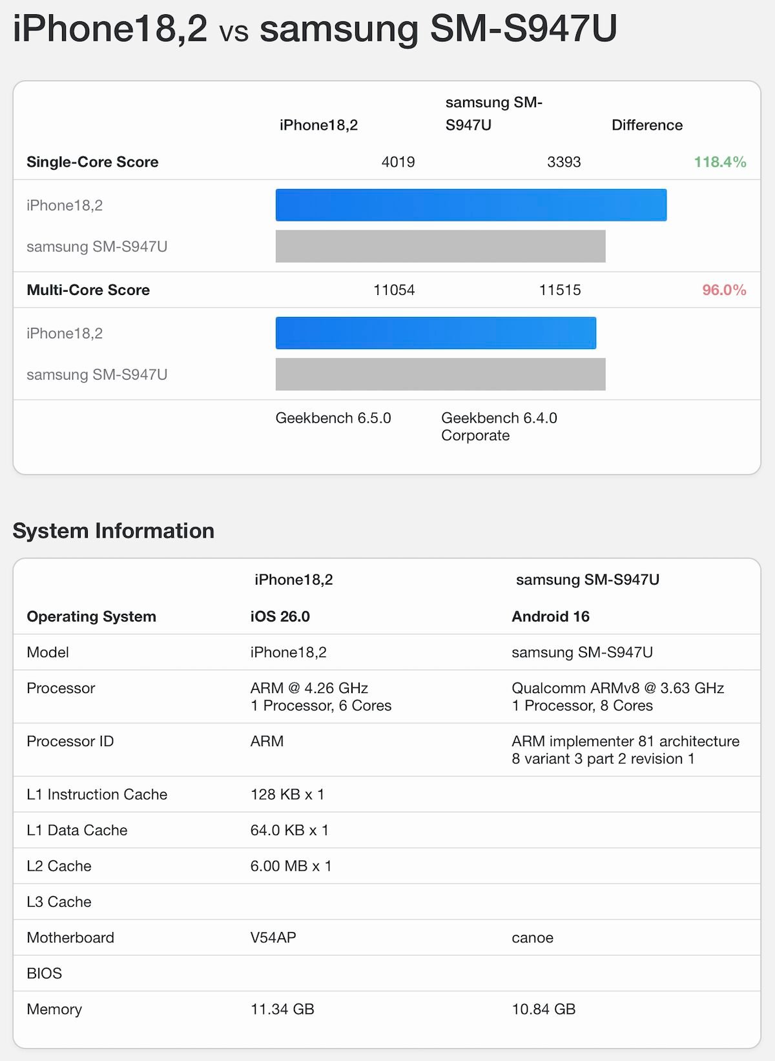Click '1 Processor, 8 Cores' text
The width and height of the screenshot is (775, 1061).
click(x=583, y=705)
